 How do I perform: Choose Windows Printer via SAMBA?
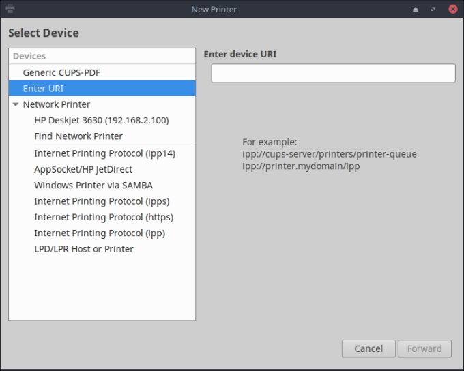pyautogui.click(x=93, y=185)
